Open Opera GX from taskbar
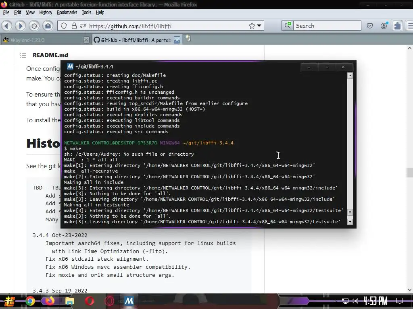 pyautogui.click(x=109, y=301)
